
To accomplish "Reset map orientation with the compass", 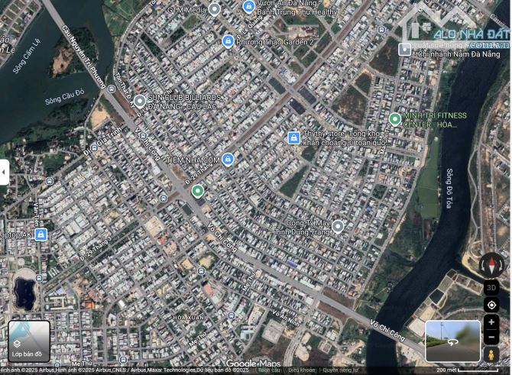I will (x=491, y=265).
